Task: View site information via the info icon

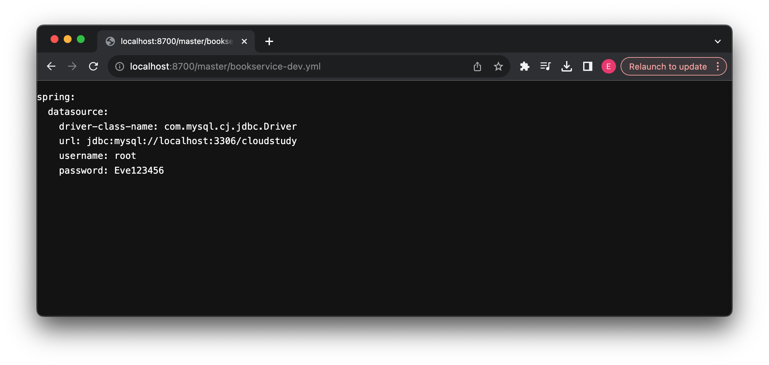Action: pyautogui.click(x=119, y=66)
